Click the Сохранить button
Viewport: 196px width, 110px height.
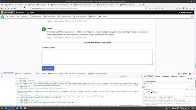click(48, 68)
